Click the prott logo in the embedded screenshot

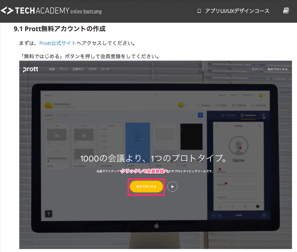coord(31,69)
